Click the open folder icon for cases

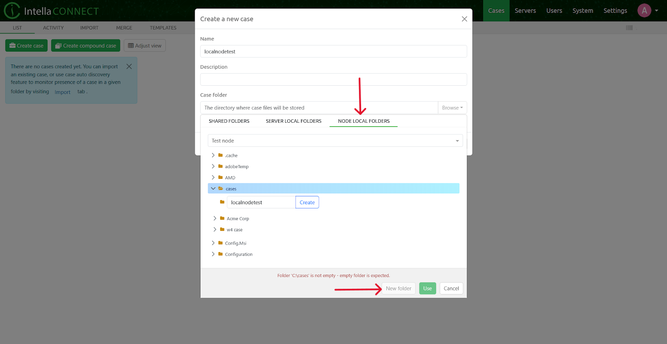click(221, 189)
